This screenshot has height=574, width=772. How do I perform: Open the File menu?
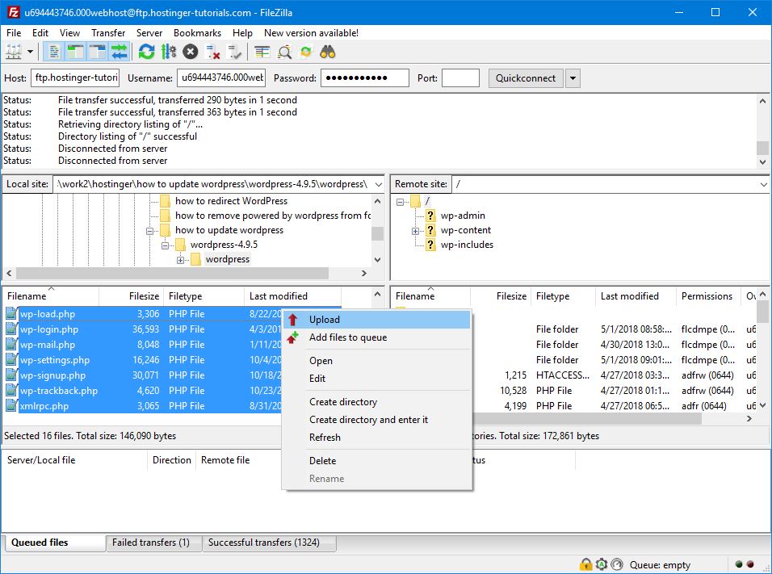[13, 33]
